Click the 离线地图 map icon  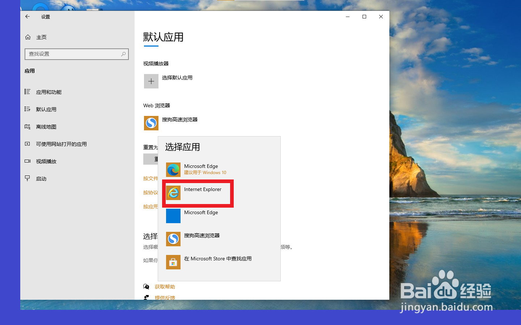click(27, 126)
